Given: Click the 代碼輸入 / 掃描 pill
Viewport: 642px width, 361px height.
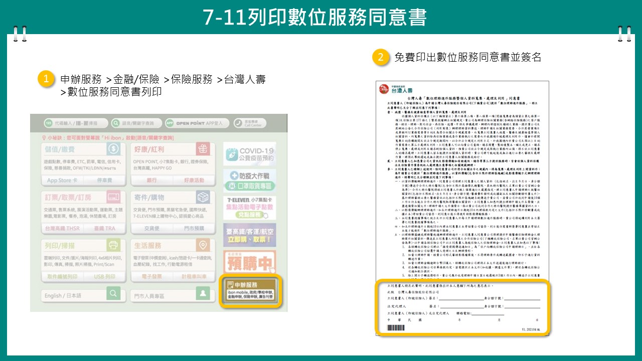Looking at the screenshot, I should (x=75, y=123).
